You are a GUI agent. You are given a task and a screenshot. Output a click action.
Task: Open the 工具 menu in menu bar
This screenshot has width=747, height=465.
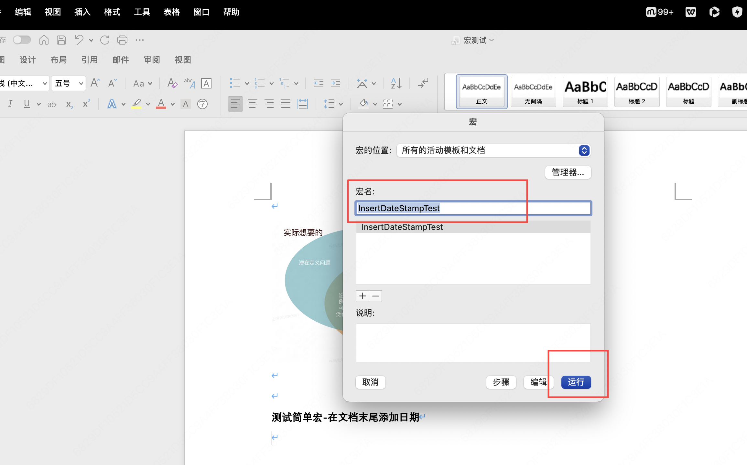[142, 12]
